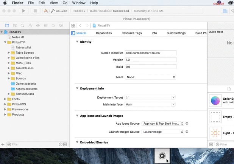Viewport: 234px width, 164px height.
Task: Open the Breakpoint navigator icon
Action: [53, 26]
